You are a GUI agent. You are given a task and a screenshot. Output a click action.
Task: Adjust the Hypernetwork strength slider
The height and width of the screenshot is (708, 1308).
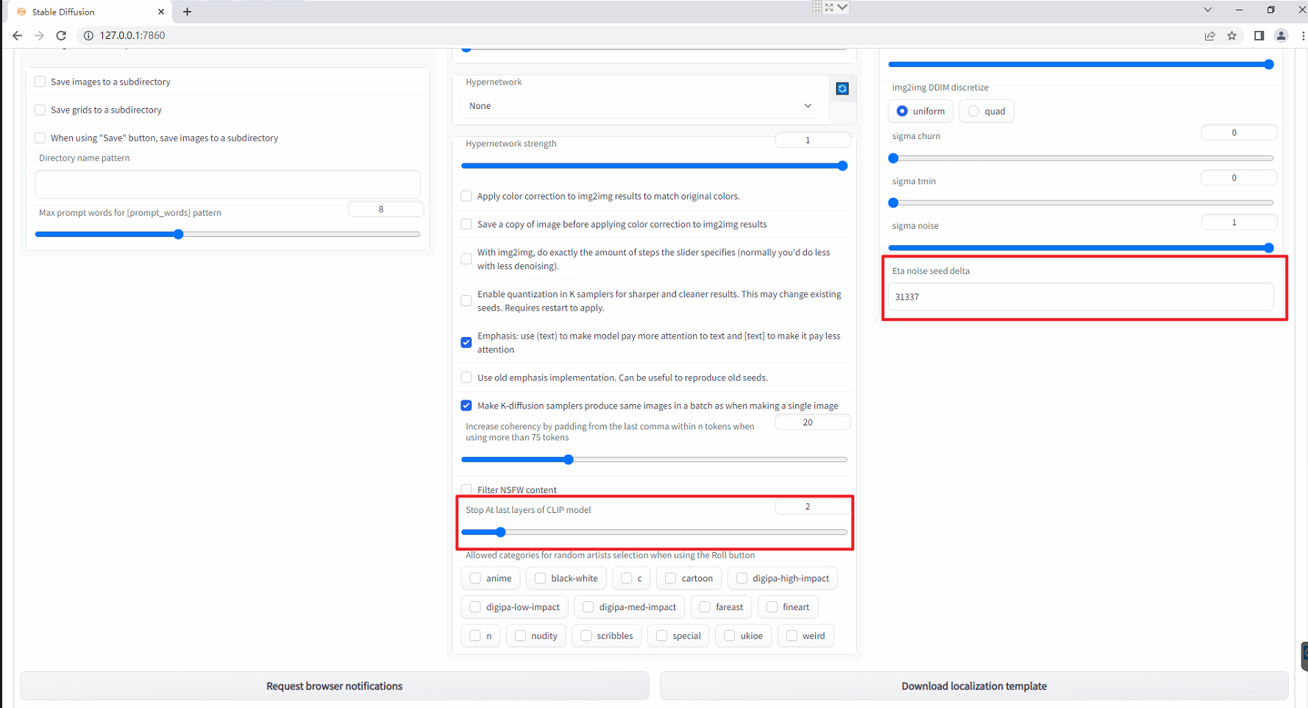coord(654,166)
